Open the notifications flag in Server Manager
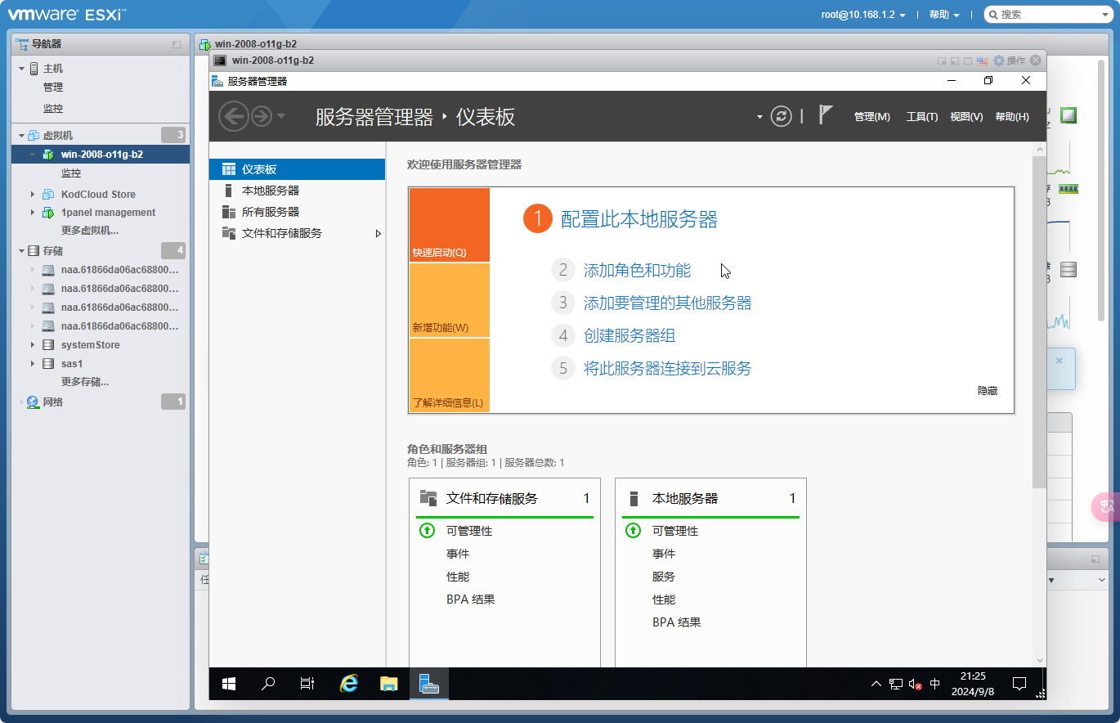Screen dimensions: 1120x723 [x=826, y=115]
